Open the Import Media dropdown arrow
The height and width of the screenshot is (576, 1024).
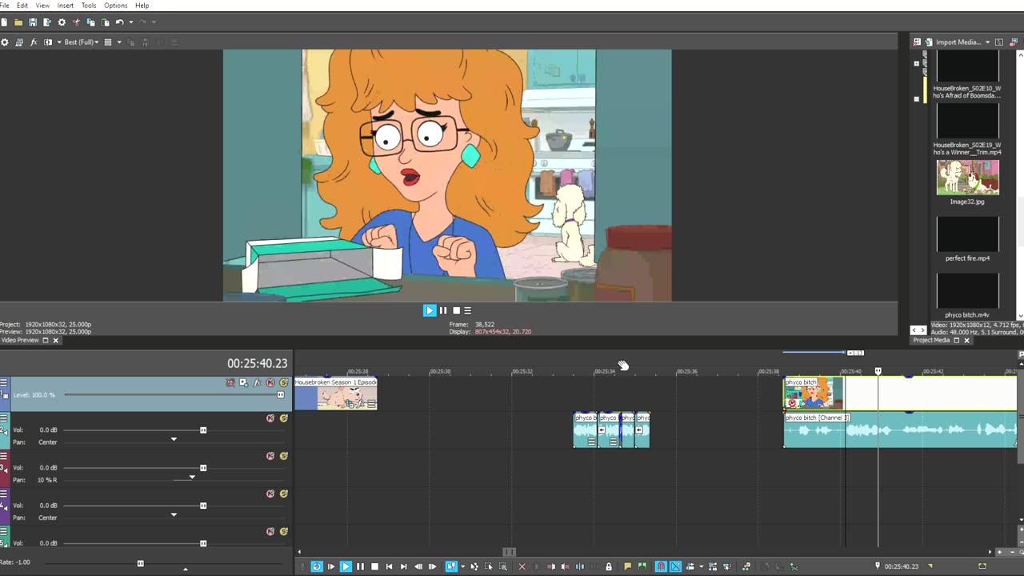987,42
